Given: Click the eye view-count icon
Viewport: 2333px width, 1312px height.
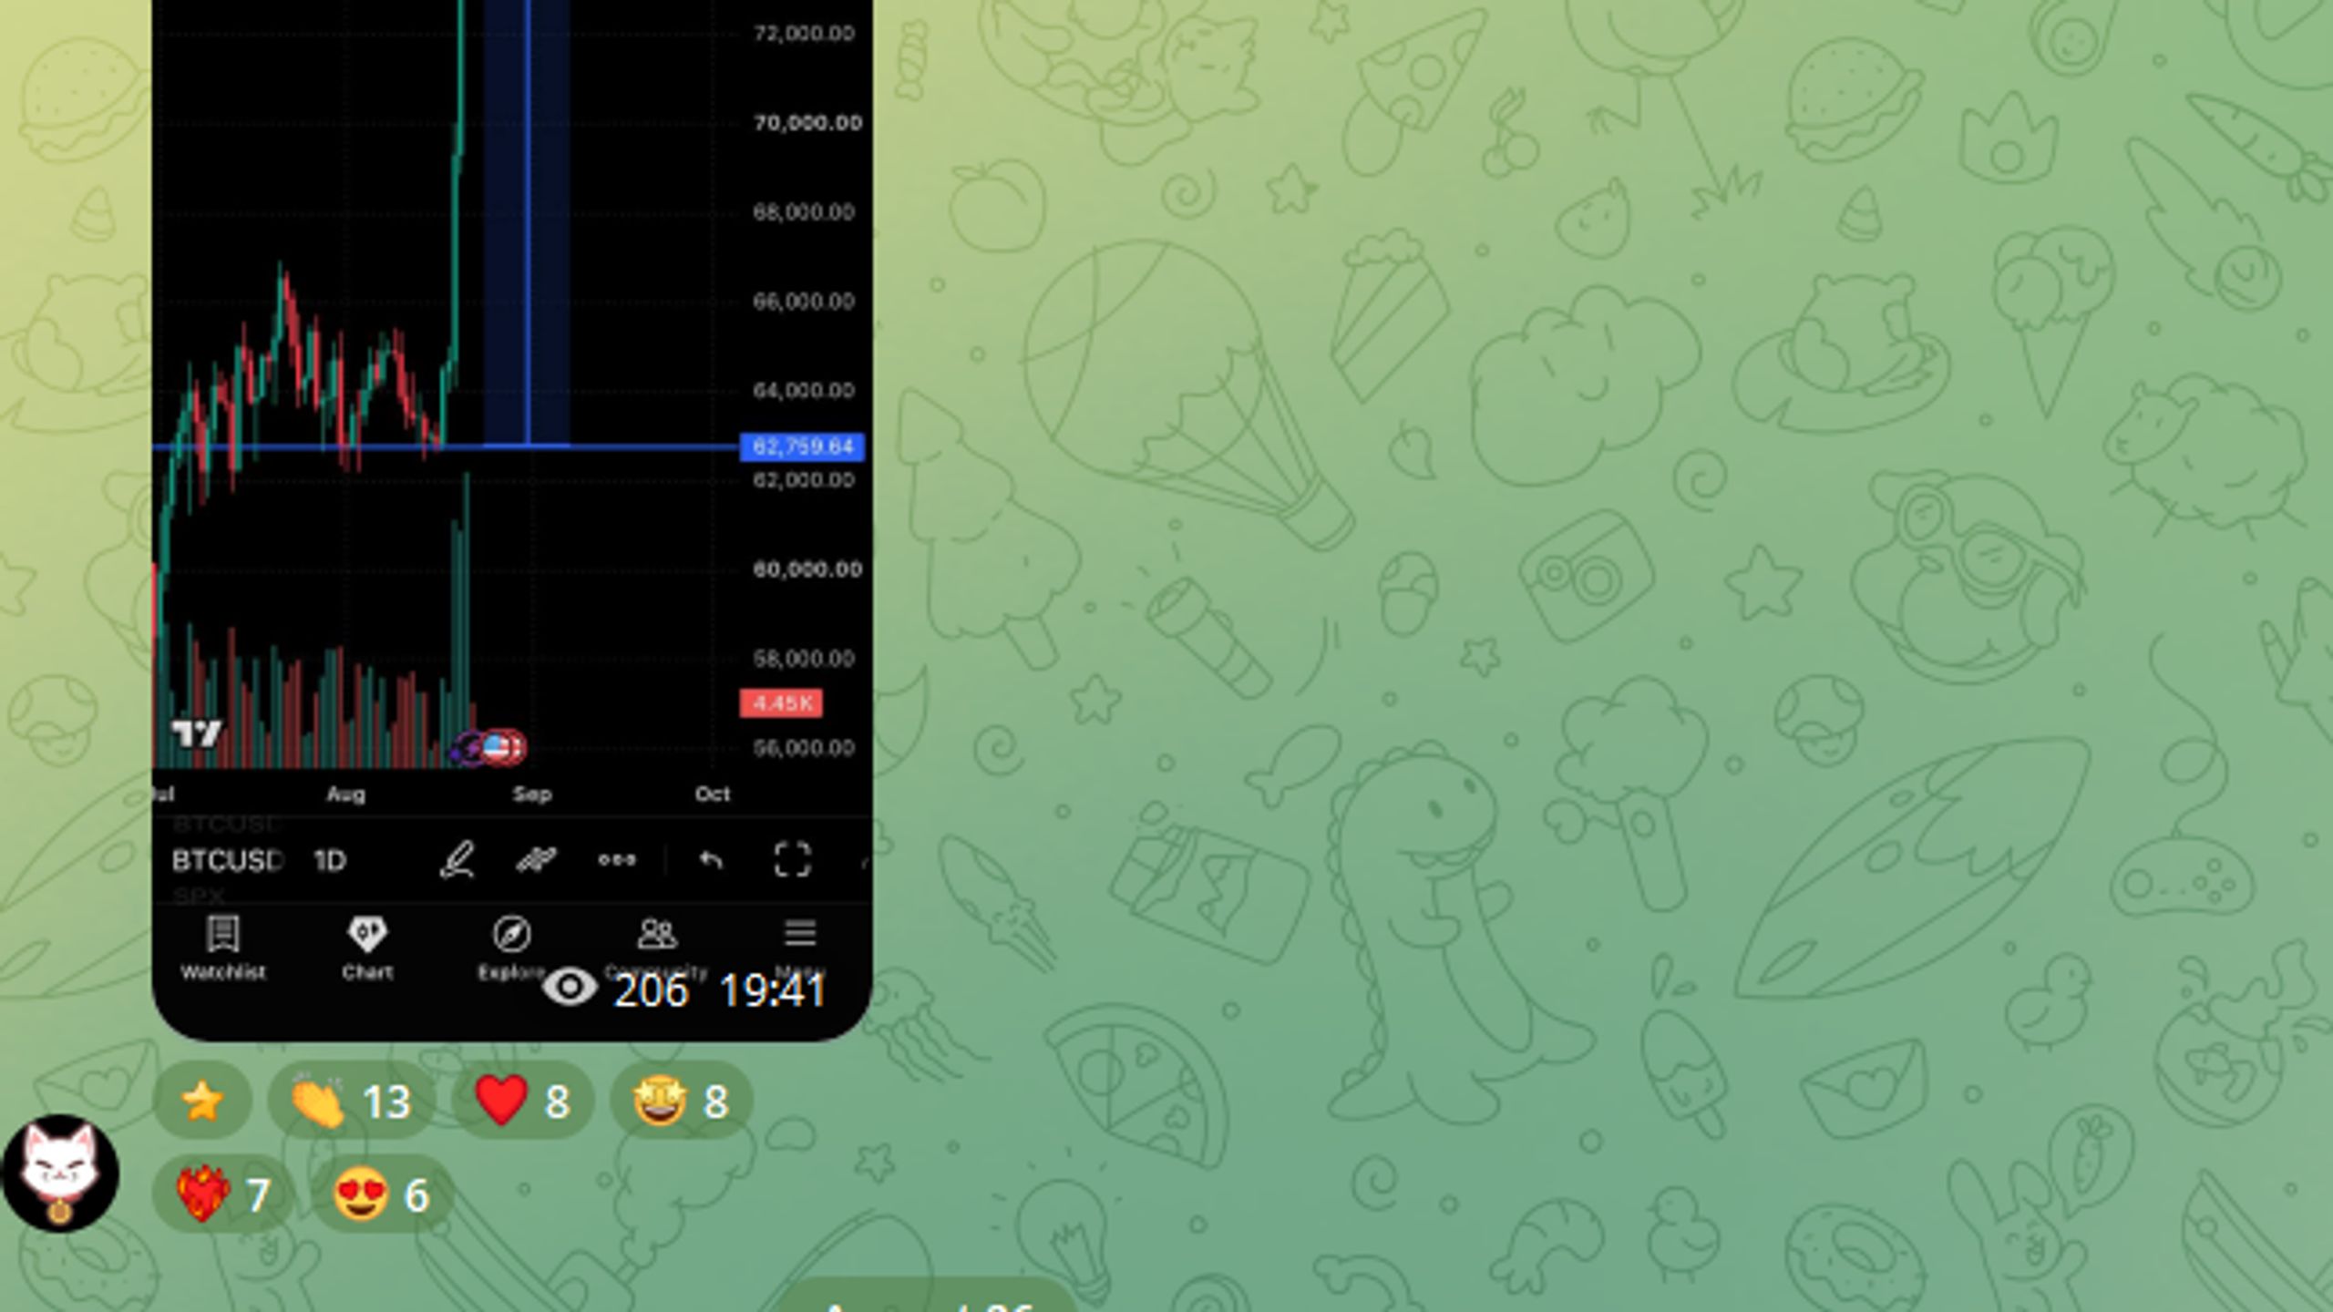Looking at the screenshot, I should point(570,988).
